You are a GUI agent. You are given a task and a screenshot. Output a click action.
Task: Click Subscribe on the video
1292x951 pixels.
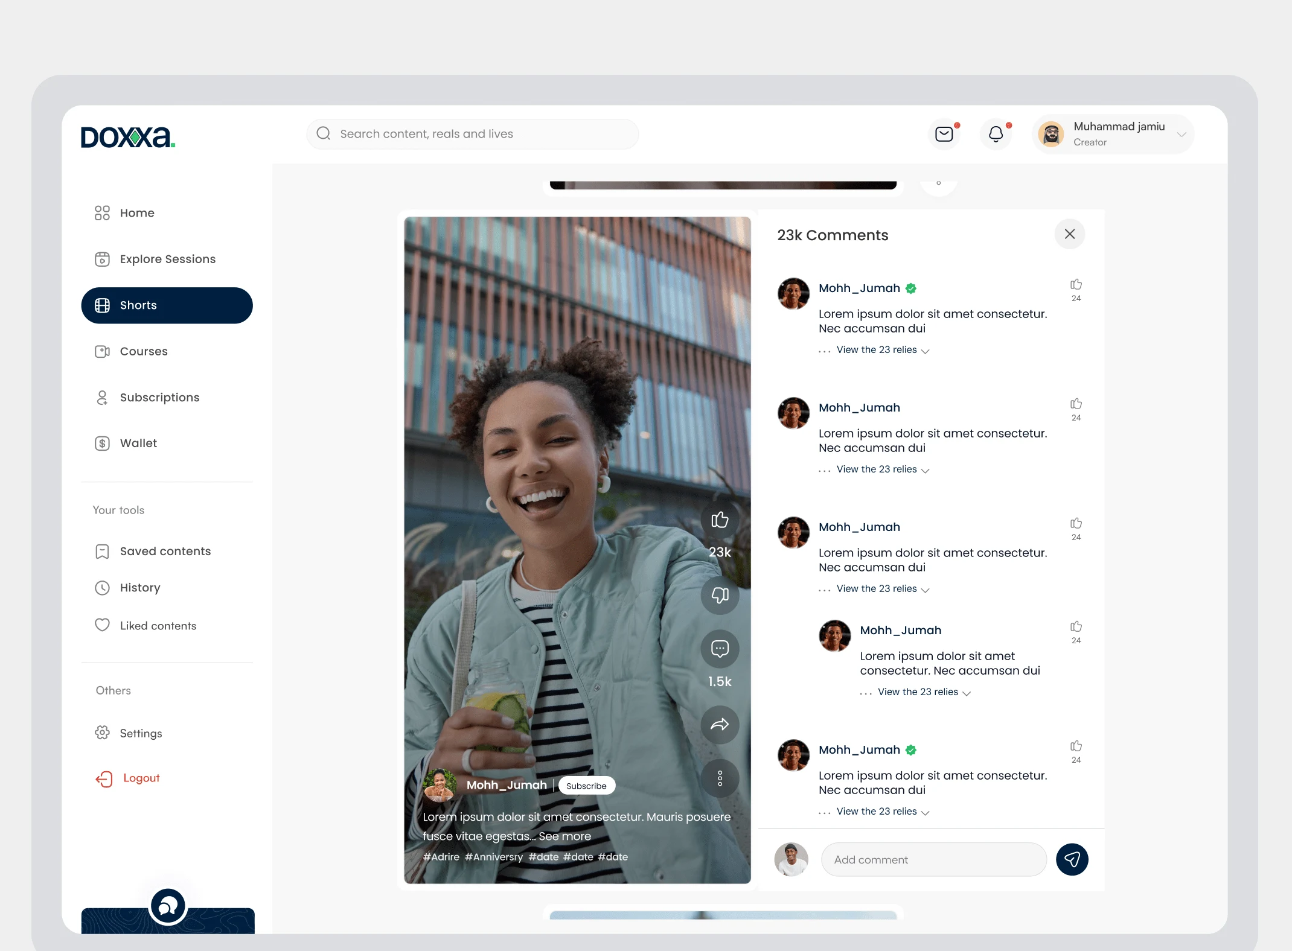[x=586, y=786]
